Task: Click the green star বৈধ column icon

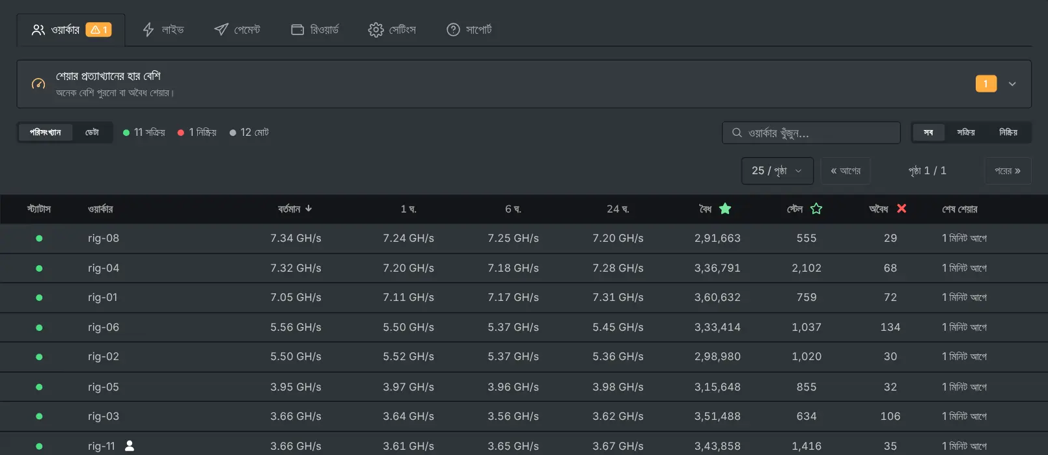Action: tap(725, 209)
